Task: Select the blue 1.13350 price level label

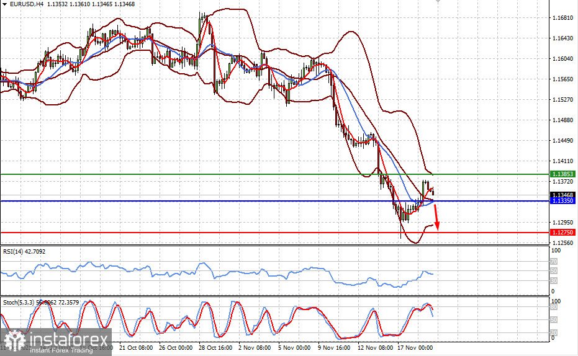Action: pyautogui.click(x=562, y=201)
